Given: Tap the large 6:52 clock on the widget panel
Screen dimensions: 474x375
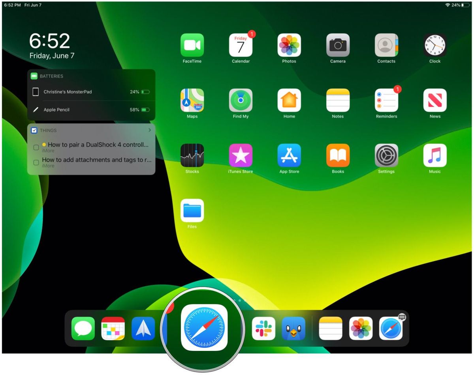Looking at the screenshot, I should (x=50, y=41).
